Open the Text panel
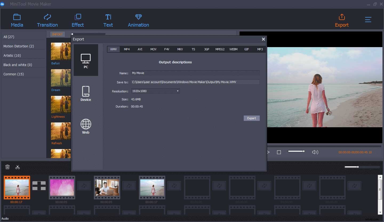 click(108, 20)
